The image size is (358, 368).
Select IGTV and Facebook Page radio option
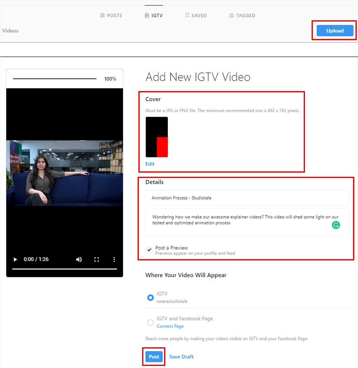click(x=150, y=322)
